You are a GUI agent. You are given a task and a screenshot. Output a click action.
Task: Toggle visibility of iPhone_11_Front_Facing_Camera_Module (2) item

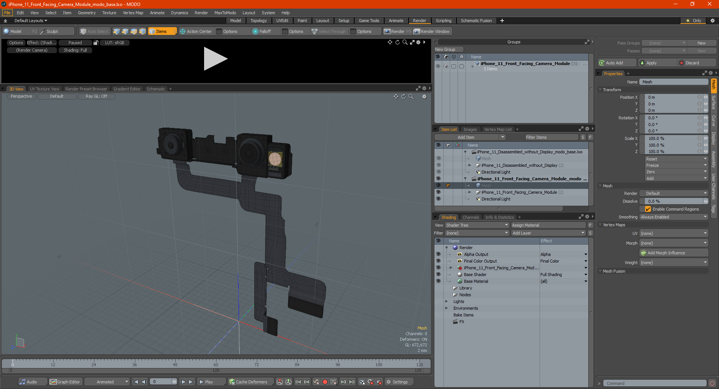[438, 192]
